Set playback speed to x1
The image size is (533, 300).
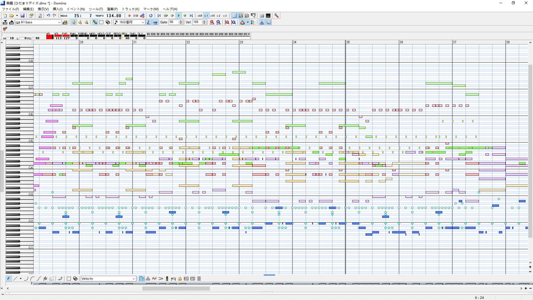[206, 16]
